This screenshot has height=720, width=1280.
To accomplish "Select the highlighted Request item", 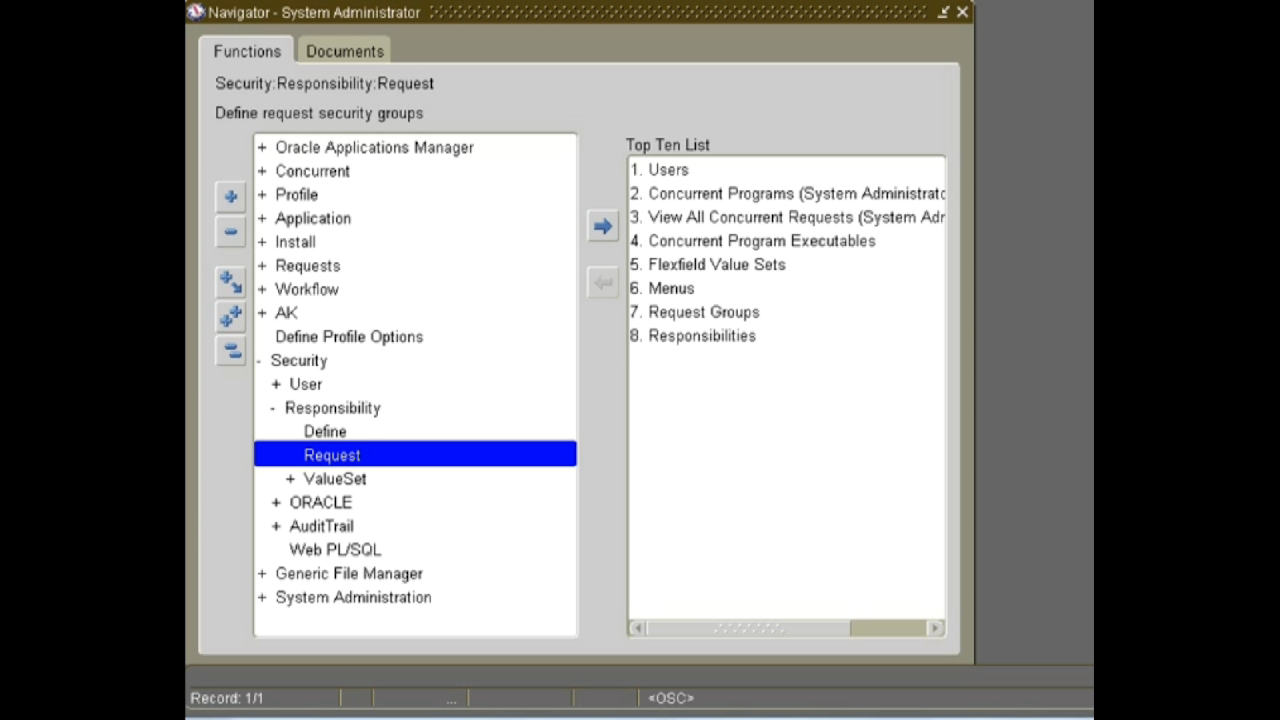I will pos(415,454).
